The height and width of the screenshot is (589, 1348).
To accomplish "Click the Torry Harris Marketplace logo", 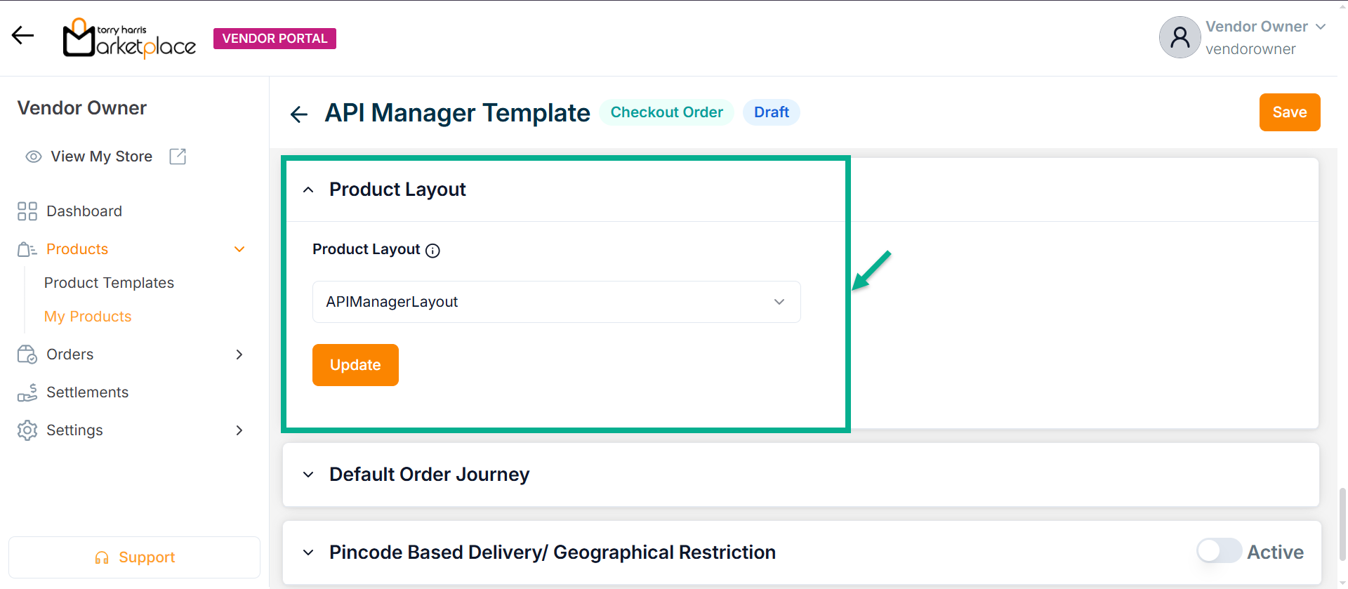I will point(129,39).
